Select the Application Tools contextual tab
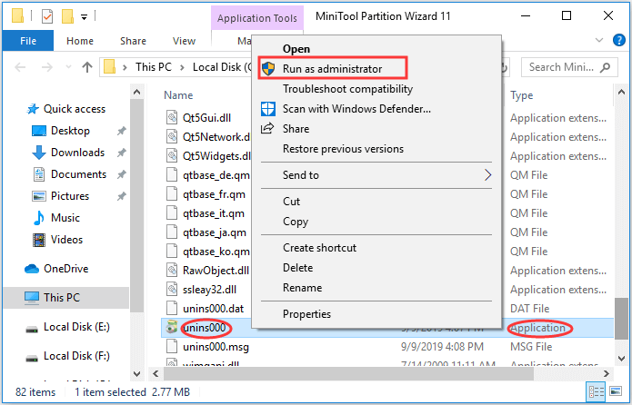Viewport: 632px width, 405px height. click(257, 18)
